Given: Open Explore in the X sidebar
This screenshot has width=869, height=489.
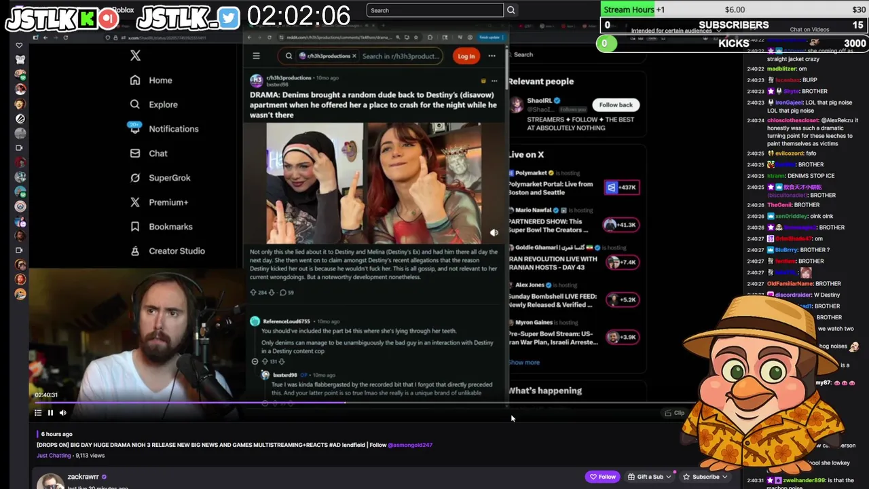Looking at the screenshot, I should 154,105.
